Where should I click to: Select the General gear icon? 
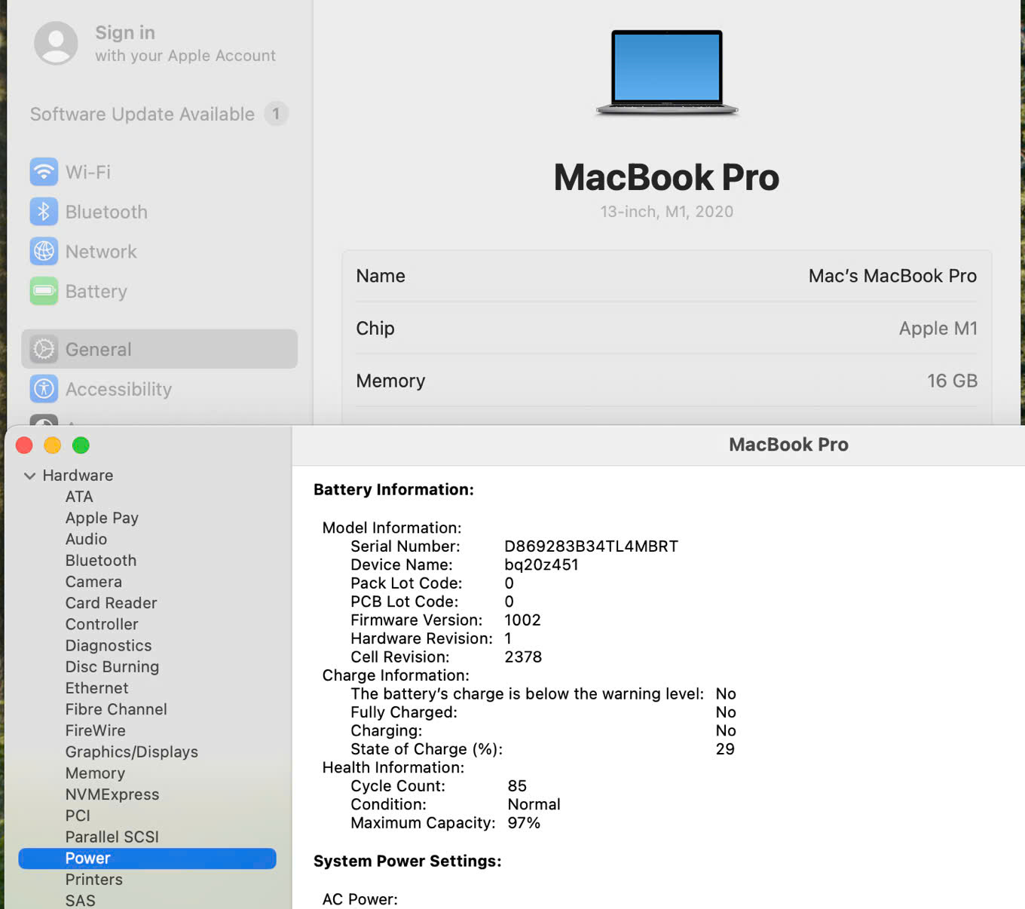(x=44, y=349)
